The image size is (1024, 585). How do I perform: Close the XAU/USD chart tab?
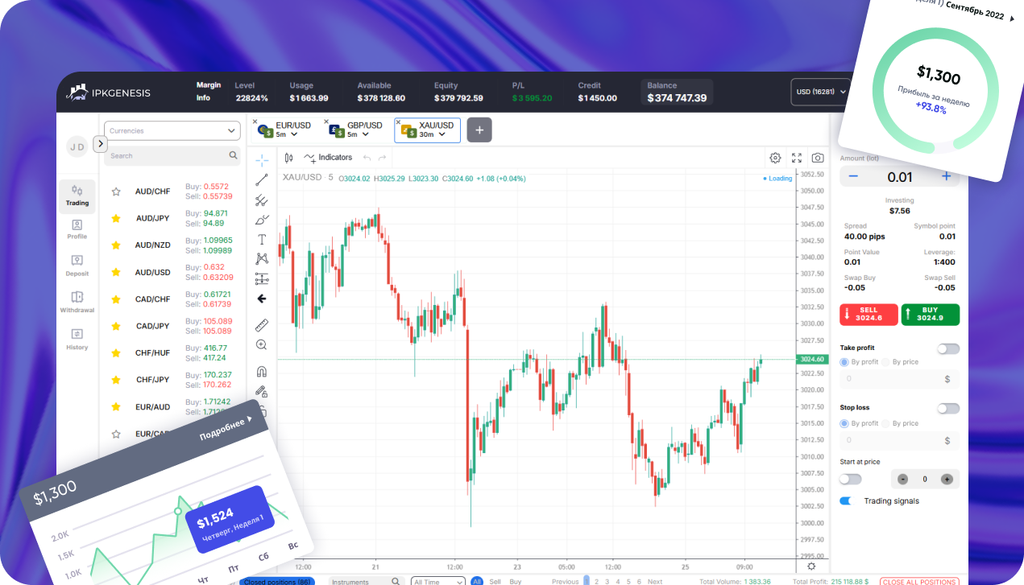[398, 122]
